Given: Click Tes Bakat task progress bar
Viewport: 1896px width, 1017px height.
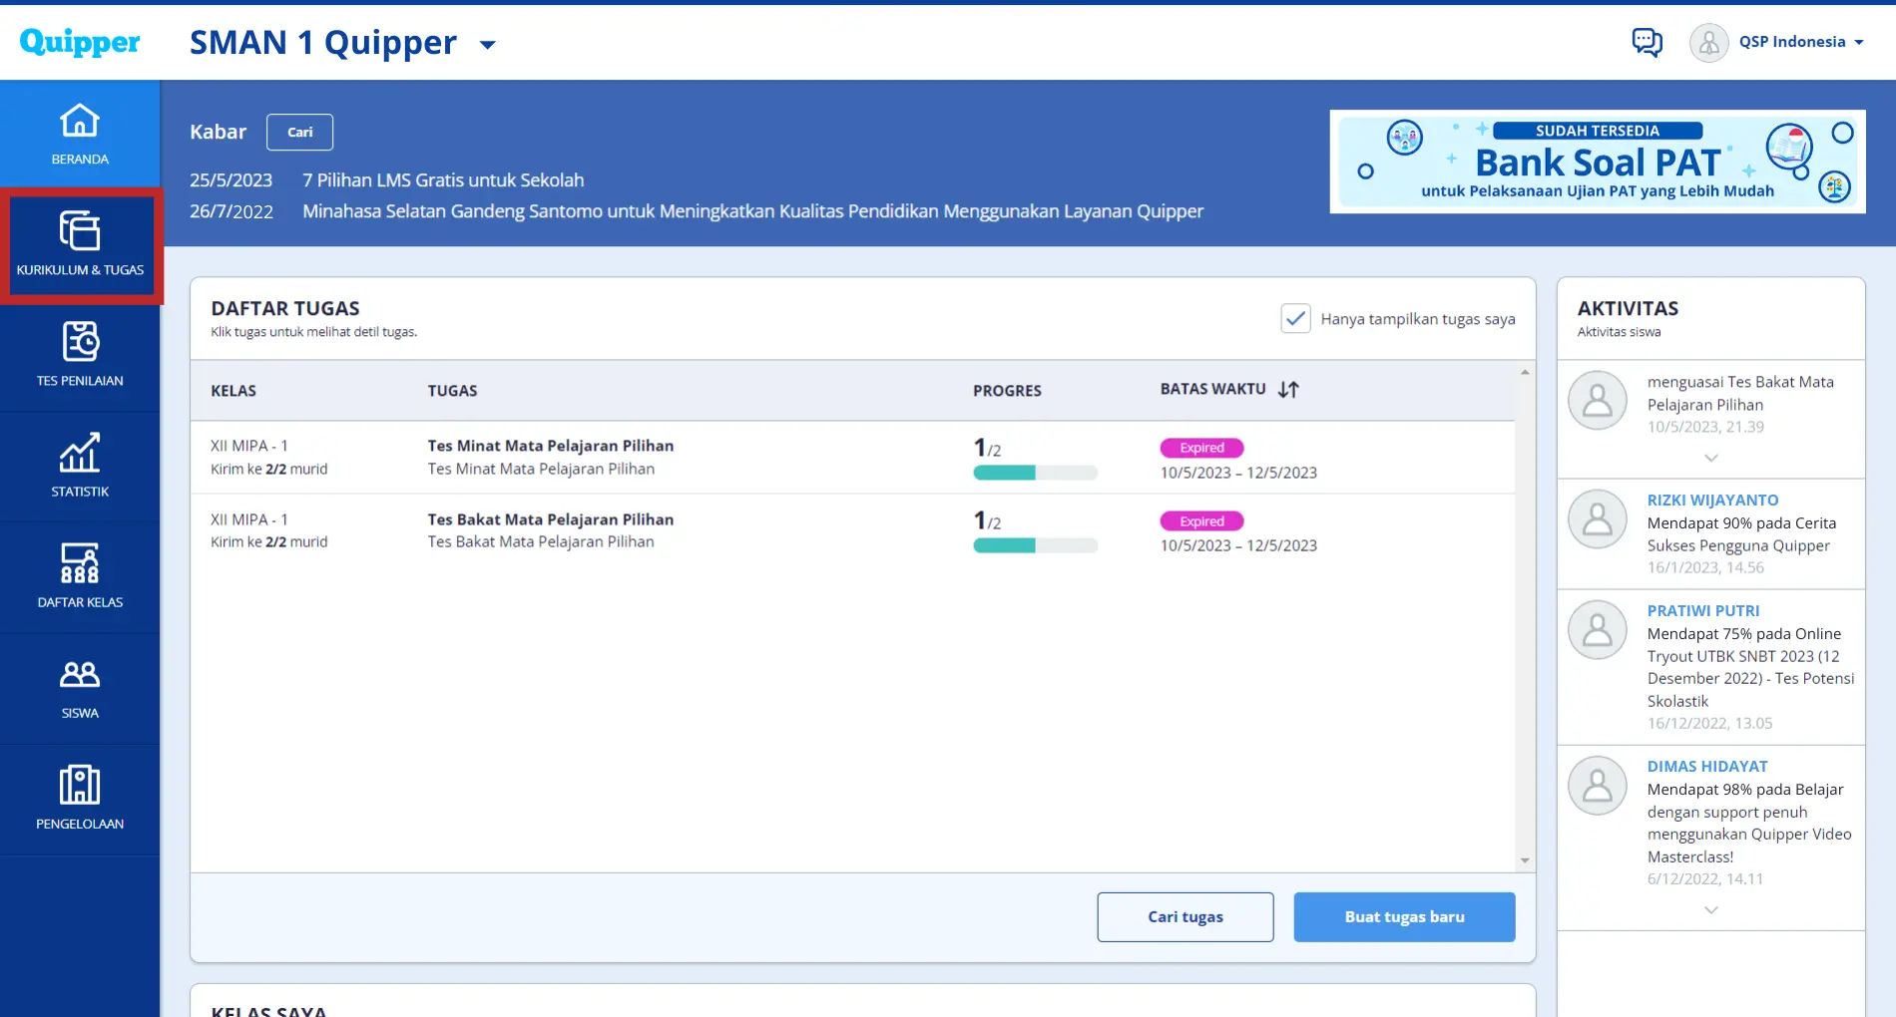Looking at the screenshot, I should click(x=1035, y=545).
